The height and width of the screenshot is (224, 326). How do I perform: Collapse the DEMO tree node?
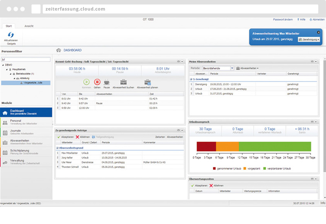pos(3,65)
